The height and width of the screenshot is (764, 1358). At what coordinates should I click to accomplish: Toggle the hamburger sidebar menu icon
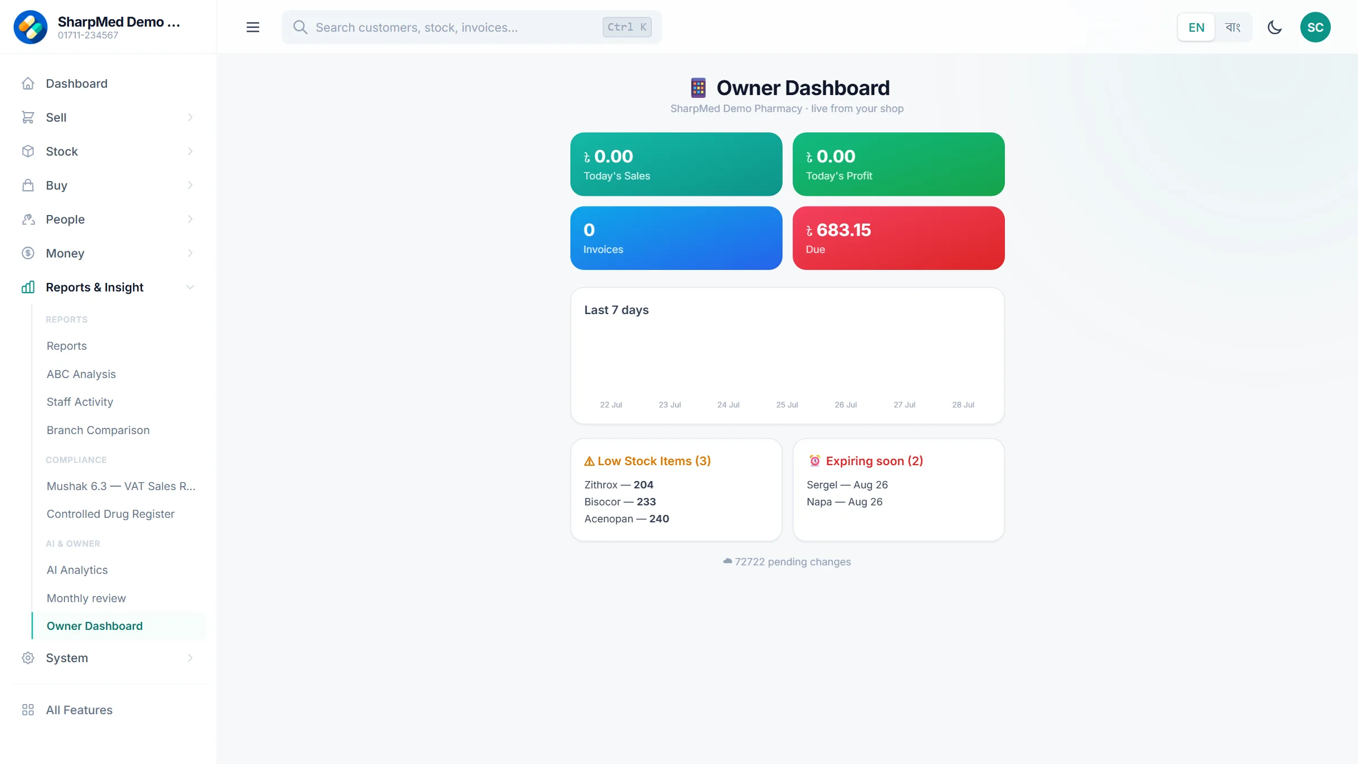tap(253, 27)
